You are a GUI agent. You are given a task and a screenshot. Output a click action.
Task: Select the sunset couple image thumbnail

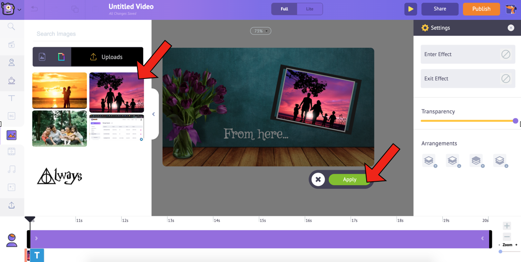click(60, 90)
